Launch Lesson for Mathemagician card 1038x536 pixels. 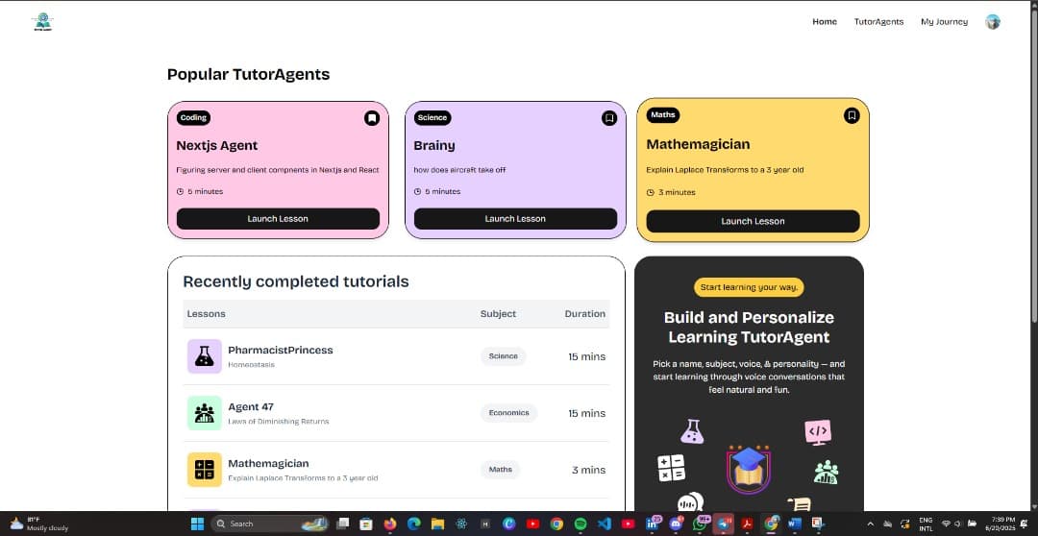[x=753, y=221]
